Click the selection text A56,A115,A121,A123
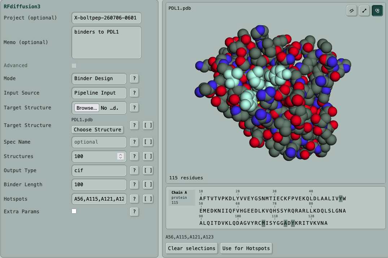 click(x=189, y=237)
